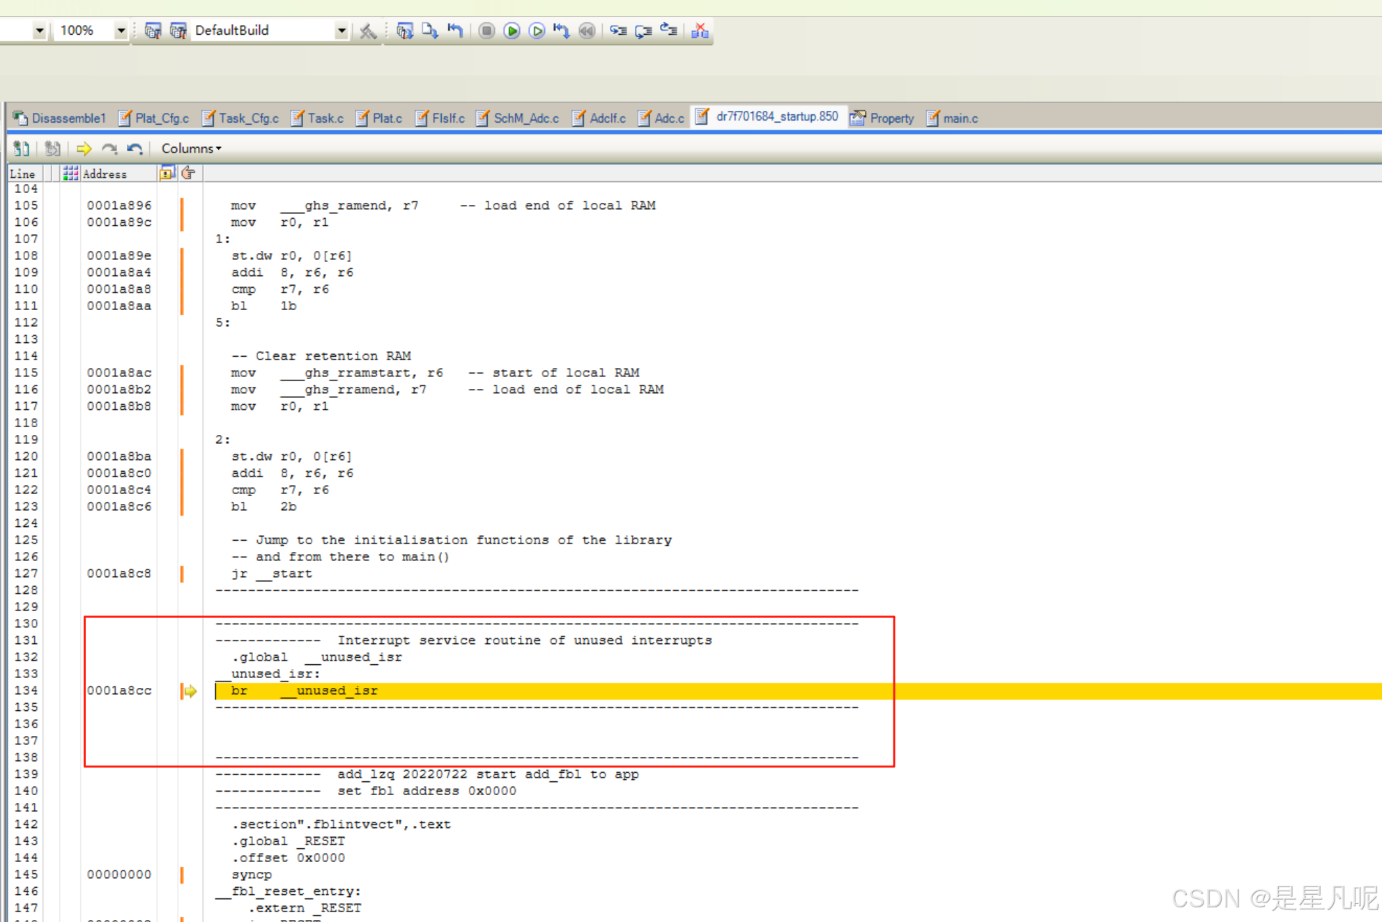This screenshot has height=922, width=1382.
Task: Click the Restart execution icon
Action: coord(562,31)
